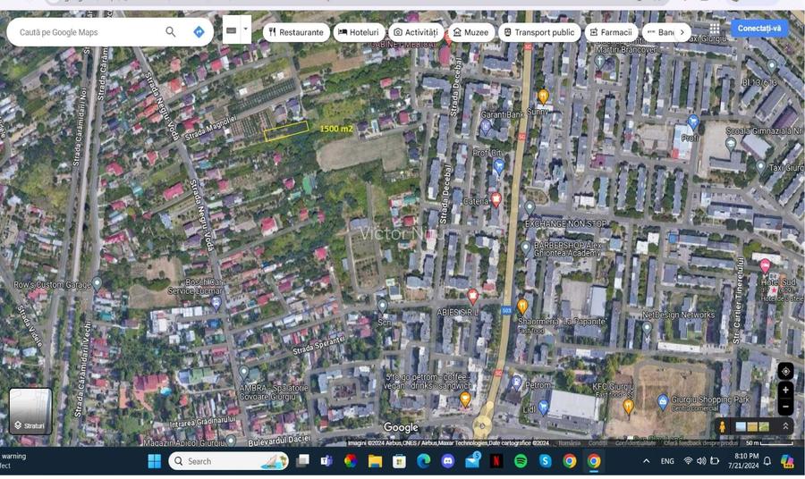Screen dimensions: 805x479
Task: Show more category chips with right arrow
Action: (682, 32)
